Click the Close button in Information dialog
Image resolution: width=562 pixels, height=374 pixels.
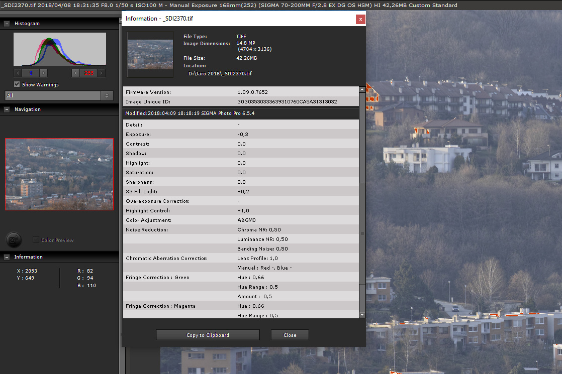pos(290,335)
